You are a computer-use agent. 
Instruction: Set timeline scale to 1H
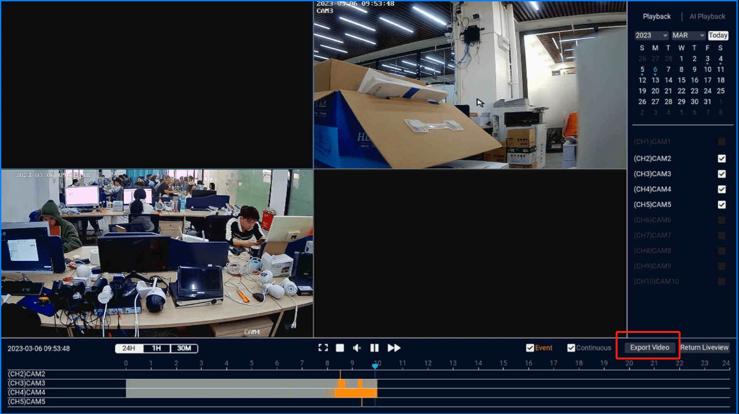157,348
